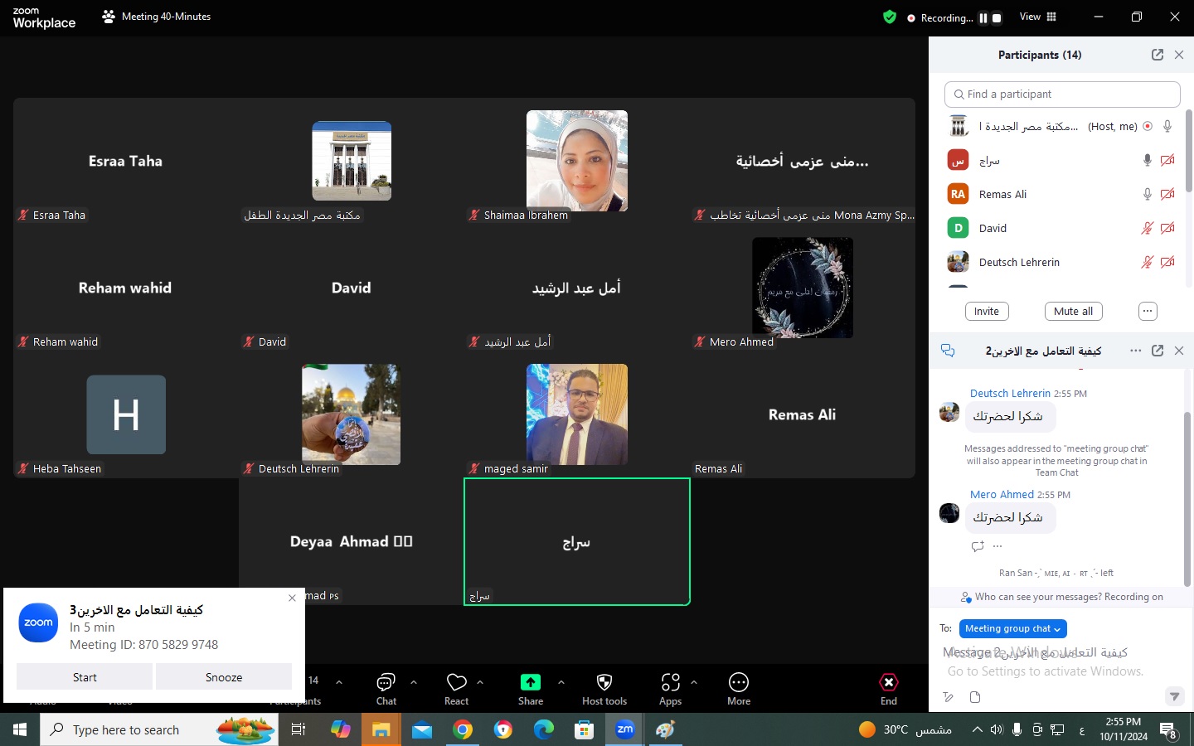Open the View layout menu
The width and height of the screenshot is (1194, 746).
pos(1038,17)
